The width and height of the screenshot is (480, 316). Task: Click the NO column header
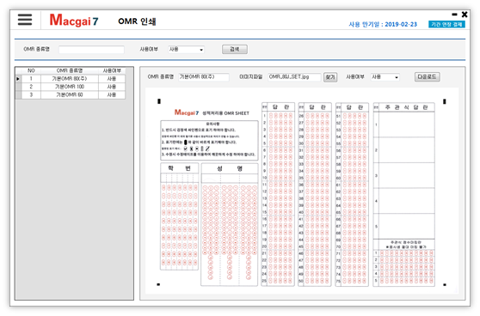click(31, 70)
